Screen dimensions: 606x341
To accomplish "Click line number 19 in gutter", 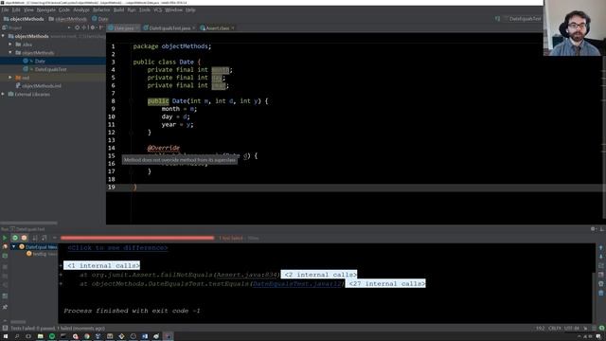I will point(112,188).
